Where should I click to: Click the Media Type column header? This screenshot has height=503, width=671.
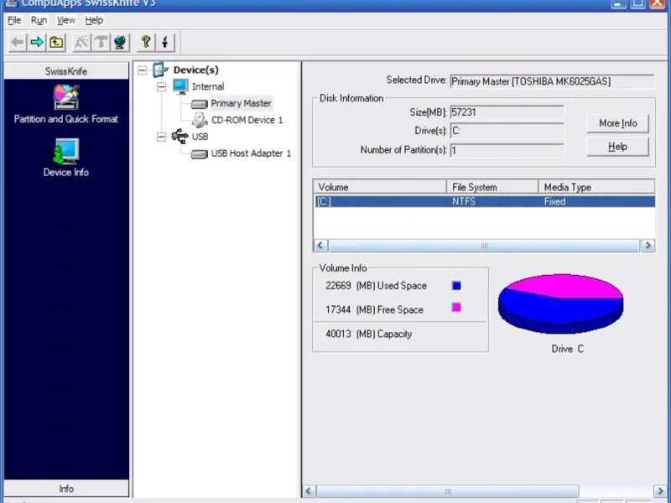click(x=596, y=187)
